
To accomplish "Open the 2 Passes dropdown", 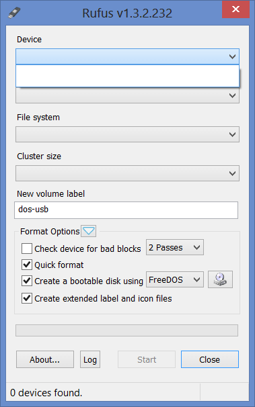I will [175, 247].
